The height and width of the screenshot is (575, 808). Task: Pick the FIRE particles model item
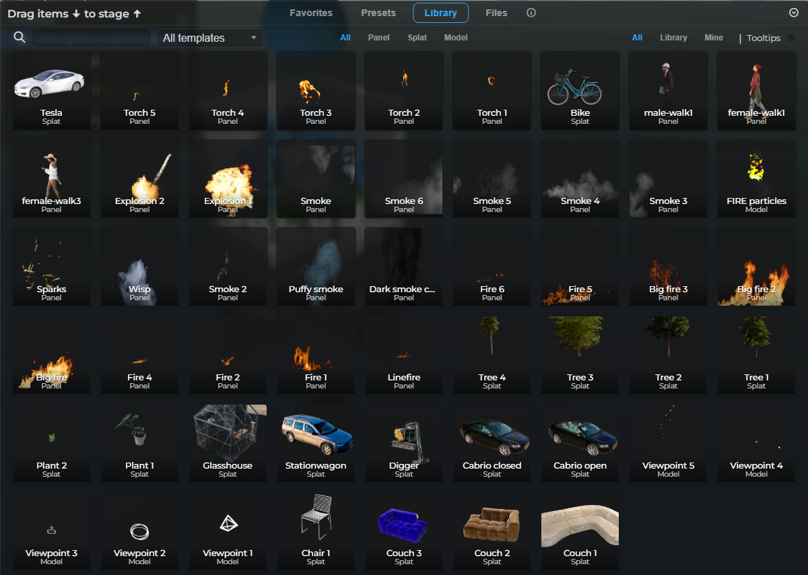pos(757,178)
